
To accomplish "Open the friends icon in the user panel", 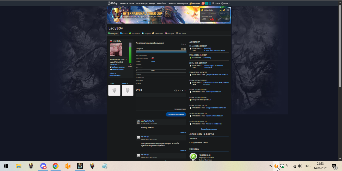I will (227, 19).
